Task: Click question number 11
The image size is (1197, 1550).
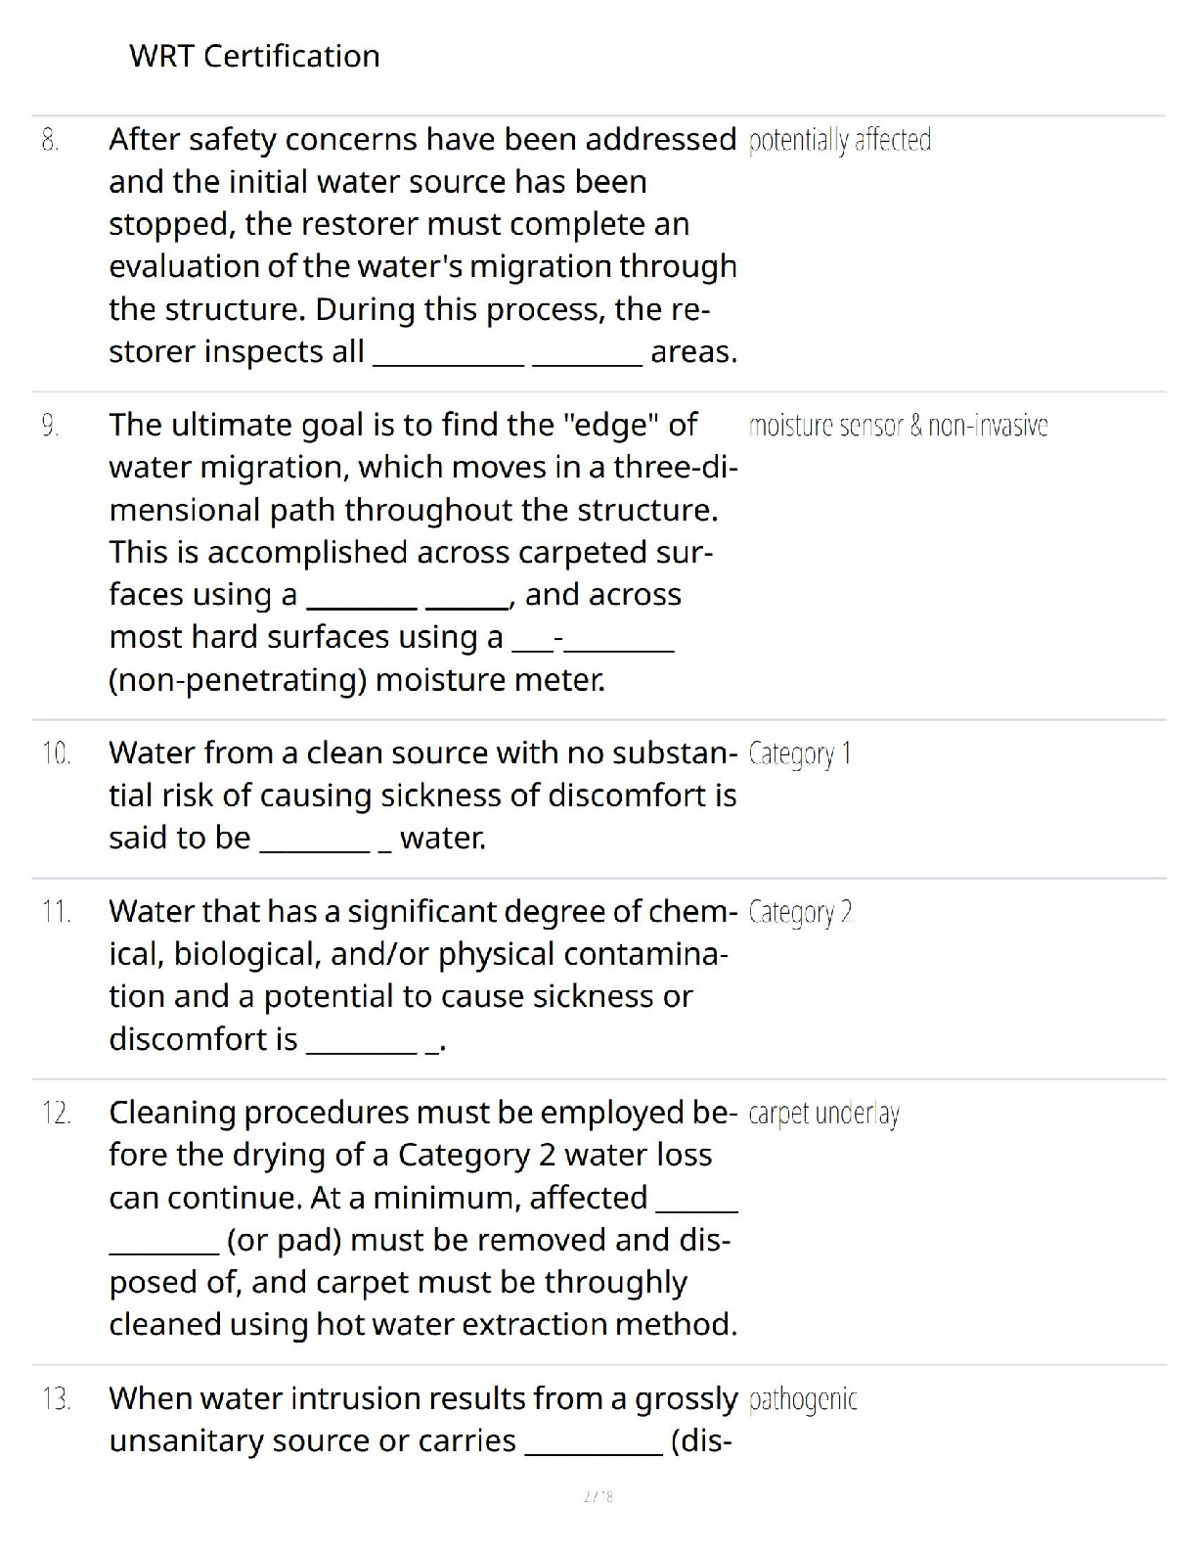Action: point(57,912)
